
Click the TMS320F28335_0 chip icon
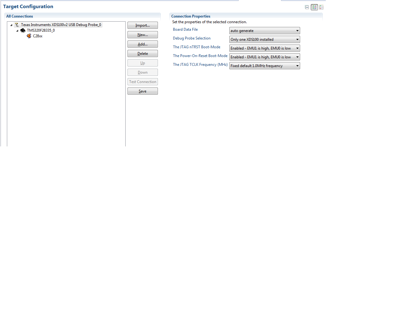(23, 30)
